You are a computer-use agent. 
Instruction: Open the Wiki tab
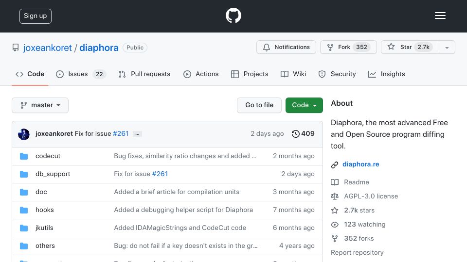click(293, 74)
